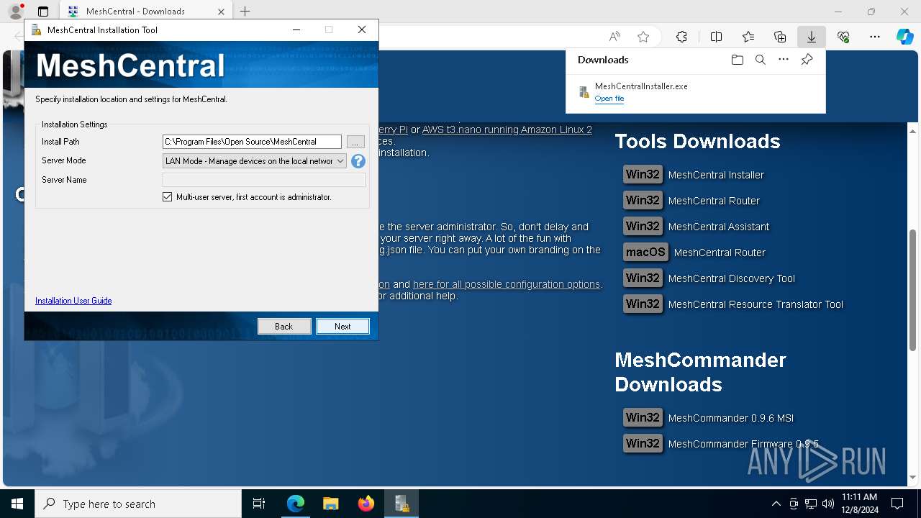Open the notification center icon

(897, 504)
